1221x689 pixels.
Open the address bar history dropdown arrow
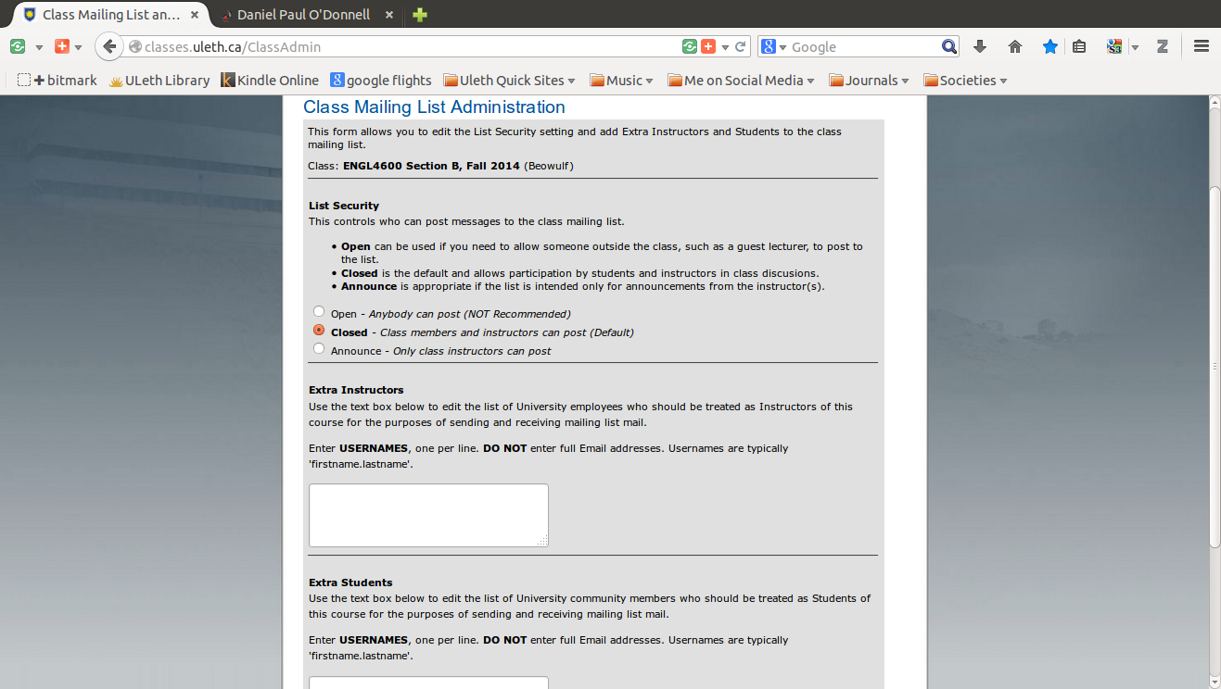[x=724, y=47]
